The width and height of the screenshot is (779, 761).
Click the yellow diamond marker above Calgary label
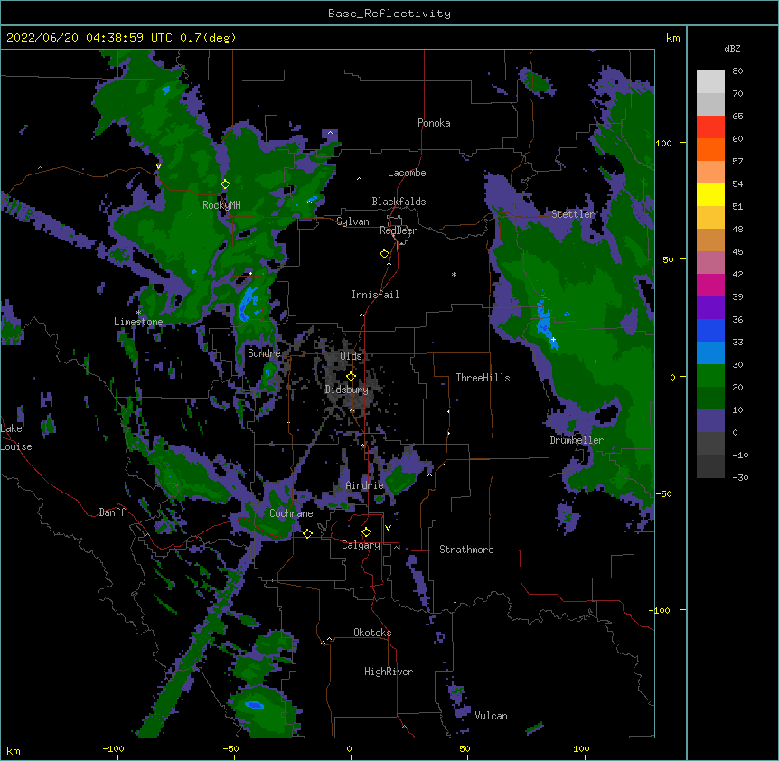(367, 532)
